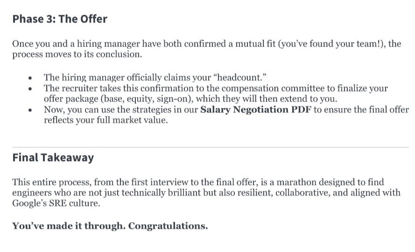Click the bold "You've made it through" text

(x=68, y=226)
